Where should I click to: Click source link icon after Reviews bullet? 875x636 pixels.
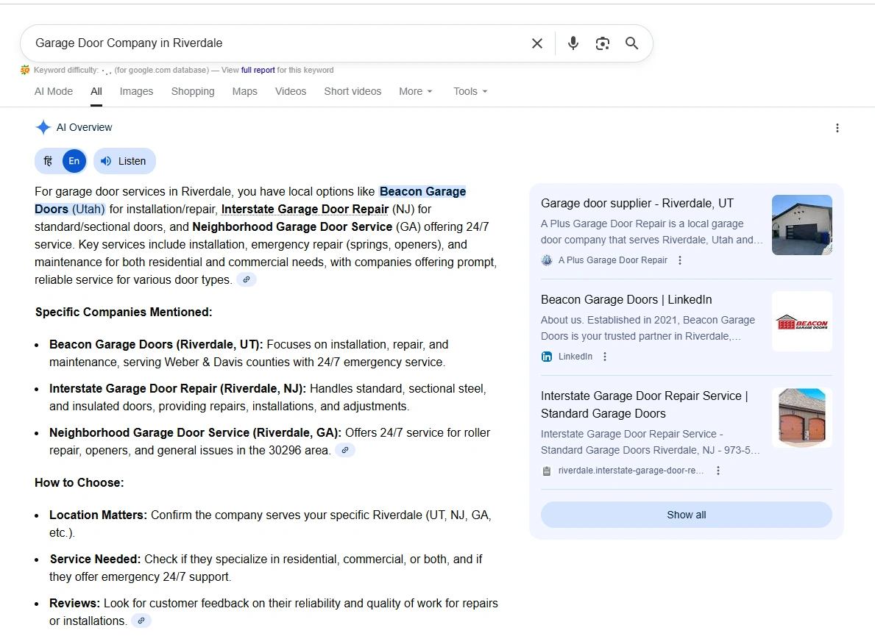point(141,621)
